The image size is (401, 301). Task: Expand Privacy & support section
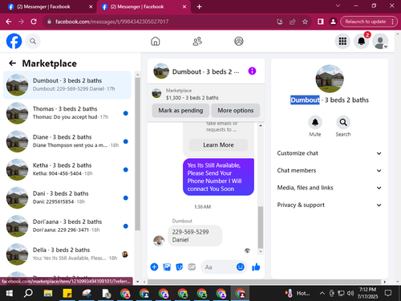(x=330, y=205)
